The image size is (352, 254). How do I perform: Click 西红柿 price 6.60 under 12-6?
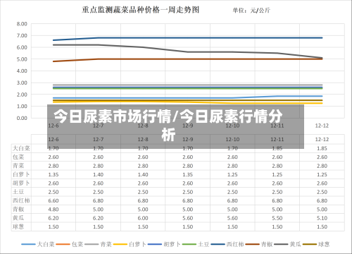tap(54, 200)
